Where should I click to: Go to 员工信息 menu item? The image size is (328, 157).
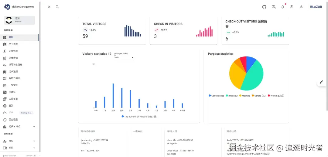[x=19, y=44]
